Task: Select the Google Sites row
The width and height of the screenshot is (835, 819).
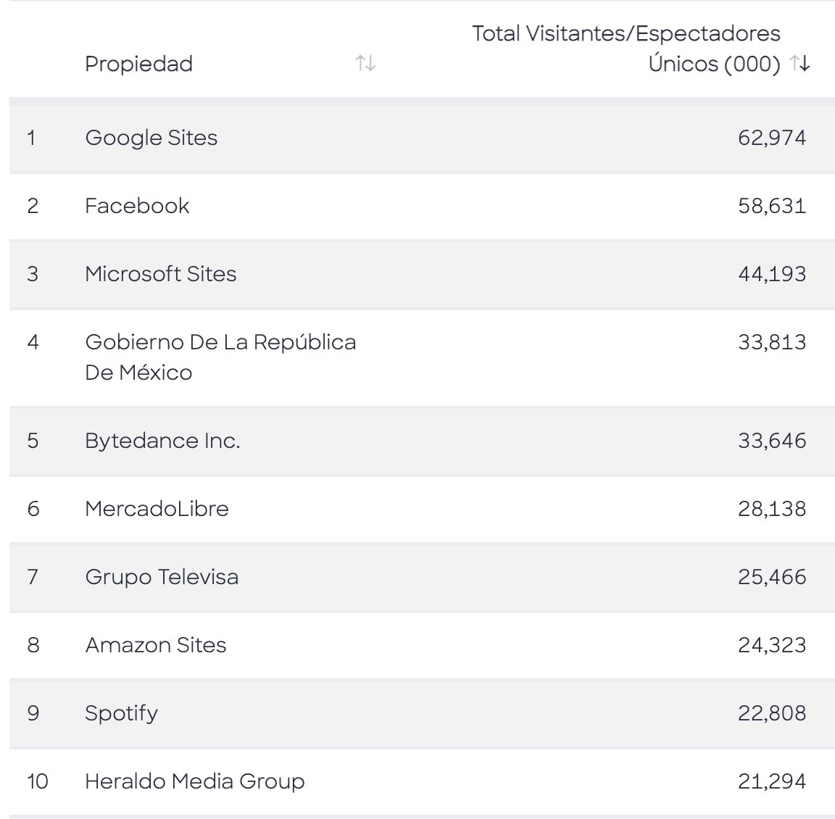Action: 422,138
